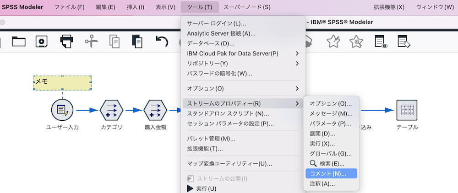Click the open folder toolbar icon

coord(19,42)
